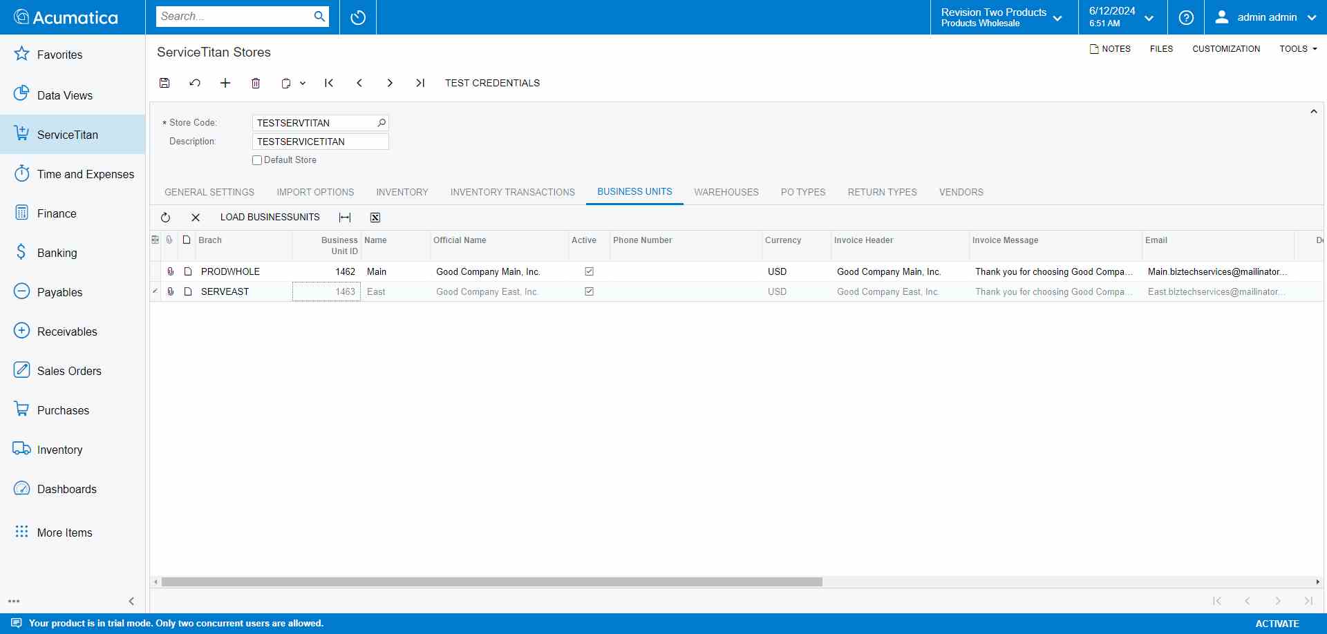Switch to the GENERAL SETTINGS tab
Viewport: 1327px width, 634px height.
[209, 192]
